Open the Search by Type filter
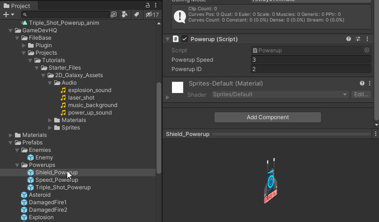 pos(125,14)
